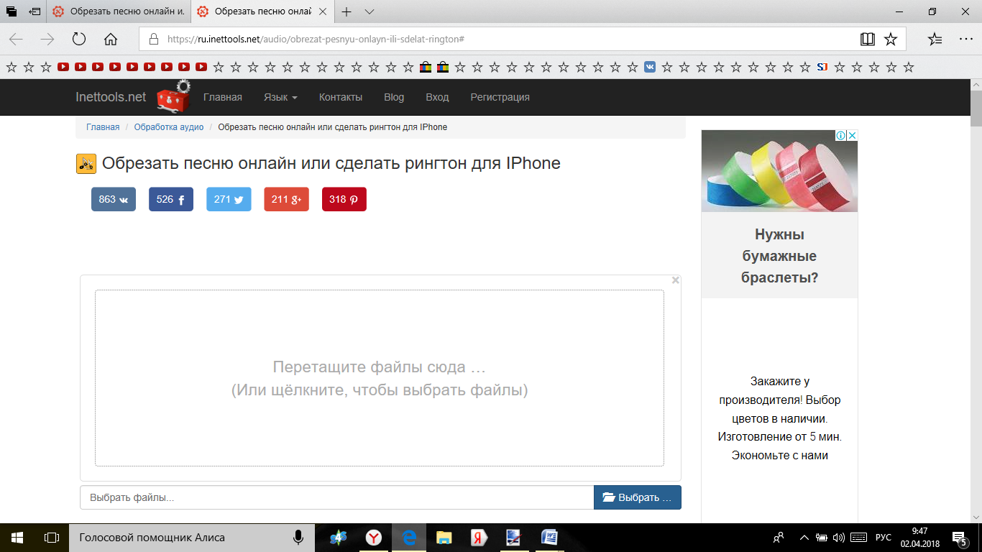Open Reading view book icon
The height and width of the screenshot is (552, 982).
[868, 40]
